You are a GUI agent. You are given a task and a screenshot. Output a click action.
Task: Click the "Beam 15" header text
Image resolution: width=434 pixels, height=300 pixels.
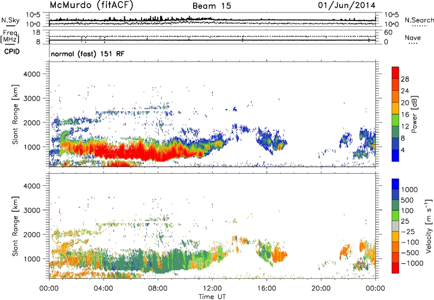[x=212, y=6]
